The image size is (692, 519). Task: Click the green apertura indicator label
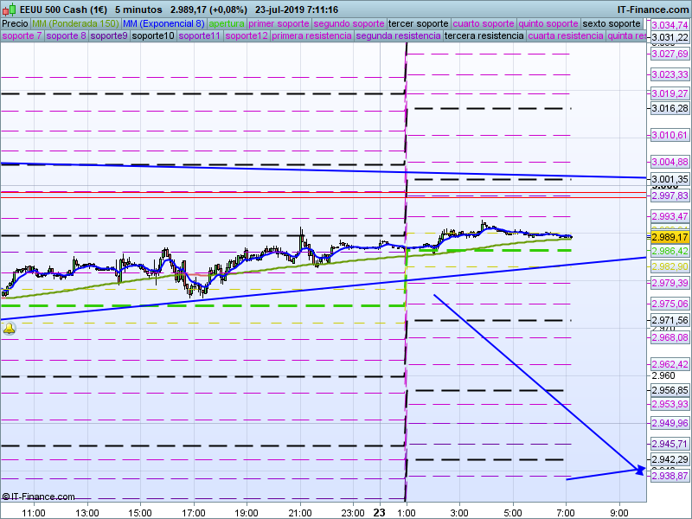227,23
